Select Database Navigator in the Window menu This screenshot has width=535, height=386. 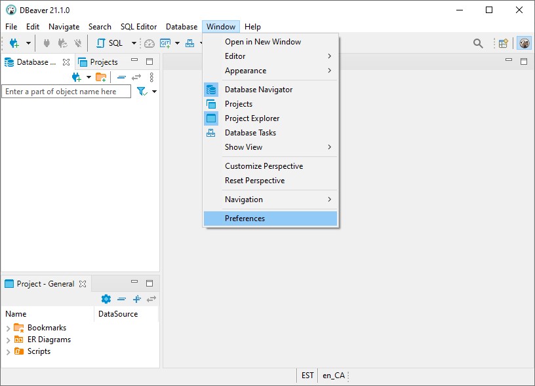point(270,90)
